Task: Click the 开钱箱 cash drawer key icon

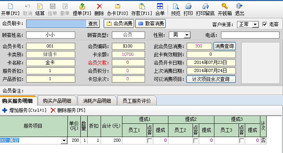Action: pyautogui.click(x=225, y=7)
